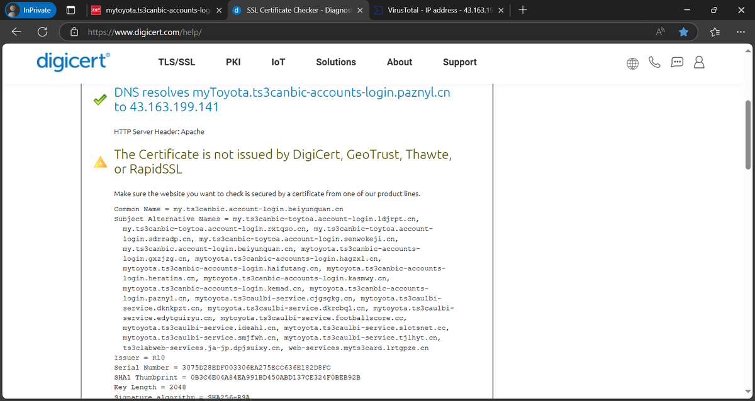Click the 'DNS resolves myToyota...' heading
Viewport: 755px width, 401px height.
pyautogui.click(x=282, y=99)
